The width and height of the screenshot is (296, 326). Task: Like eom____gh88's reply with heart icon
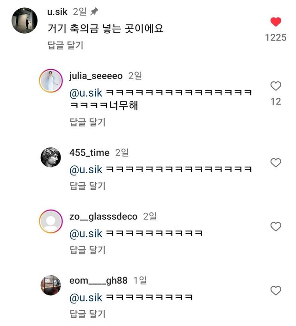(276, 290)
